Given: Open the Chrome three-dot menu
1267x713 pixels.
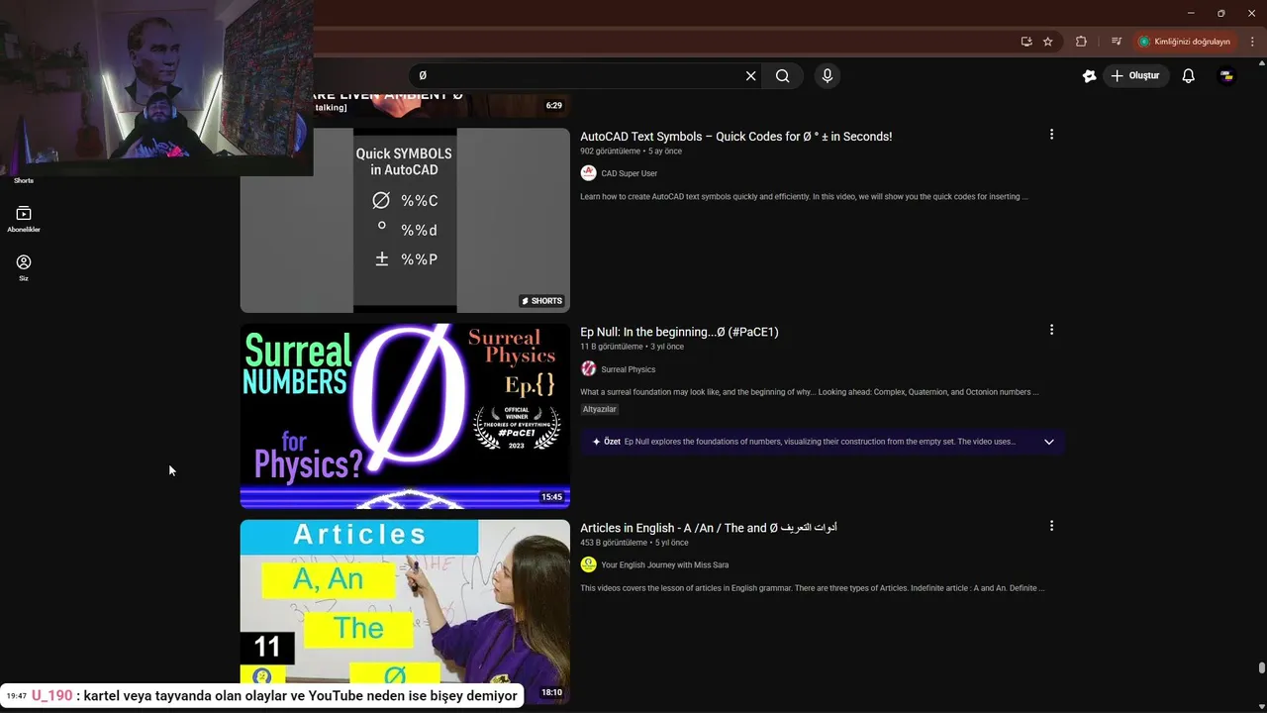Looking at the screenshot, I should [x=1252, y=42].
